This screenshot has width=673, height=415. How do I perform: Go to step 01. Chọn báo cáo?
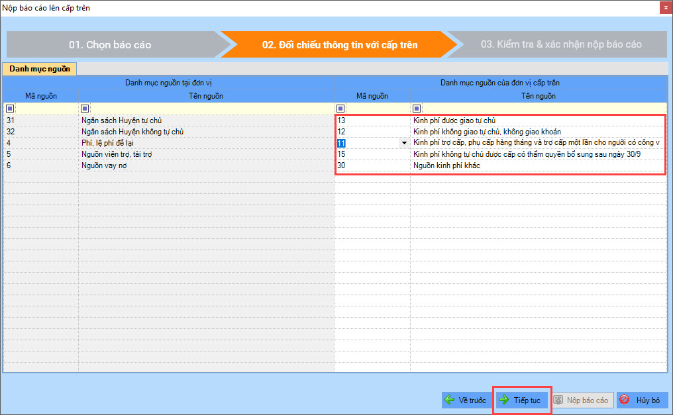pos(110,45)
